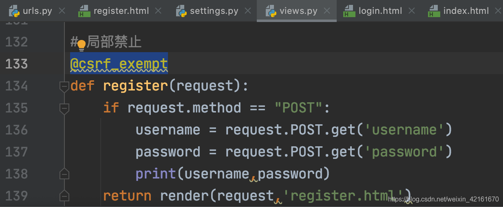503x207 pixels.
Task: Collapse the if block at line 135
Action: point(64,108)
